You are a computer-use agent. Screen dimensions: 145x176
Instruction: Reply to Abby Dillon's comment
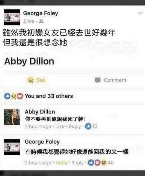[x=75, y=127]
